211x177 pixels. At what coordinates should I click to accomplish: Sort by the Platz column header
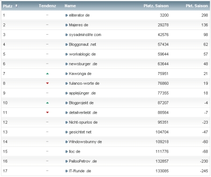tap(8, 6)
